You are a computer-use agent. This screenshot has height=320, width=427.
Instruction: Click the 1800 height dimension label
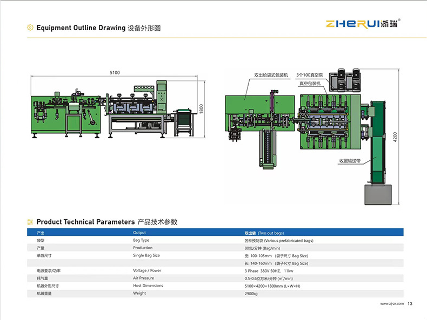(x=201, y=109)
